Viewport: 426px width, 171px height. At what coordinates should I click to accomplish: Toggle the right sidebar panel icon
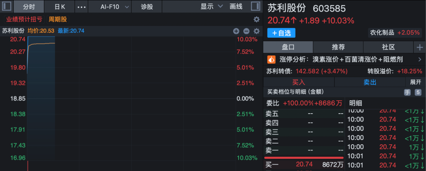pos(255,6)
